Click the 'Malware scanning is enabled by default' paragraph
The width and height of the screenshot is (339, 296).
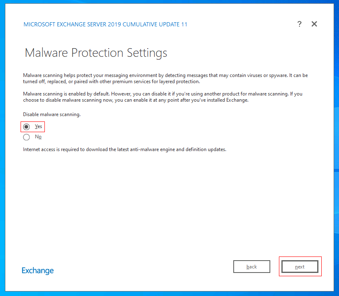[x=163, y=97]
